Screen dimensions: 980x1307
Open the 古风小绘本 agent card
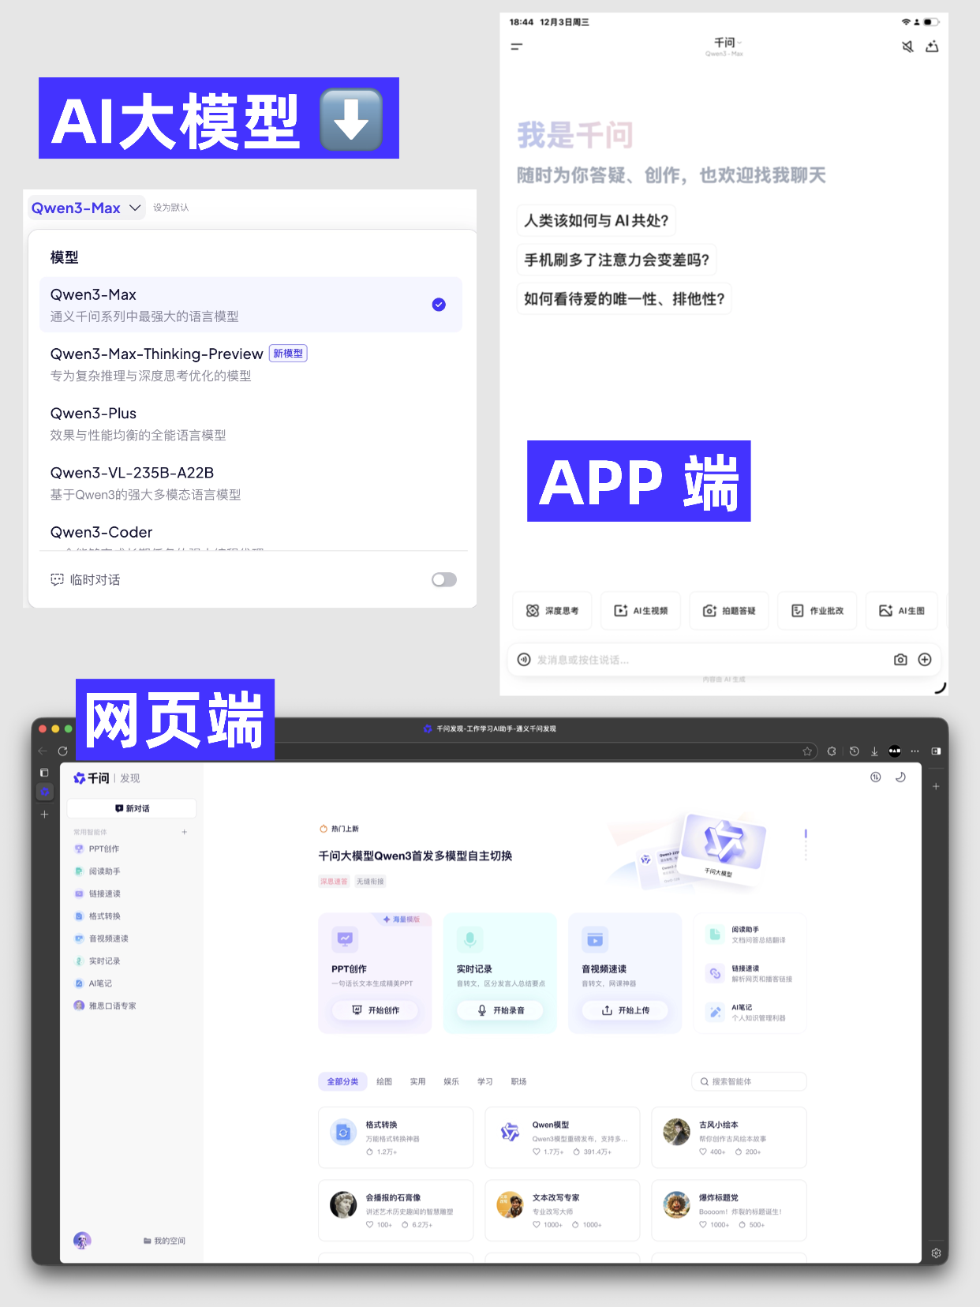point(729,1137)
